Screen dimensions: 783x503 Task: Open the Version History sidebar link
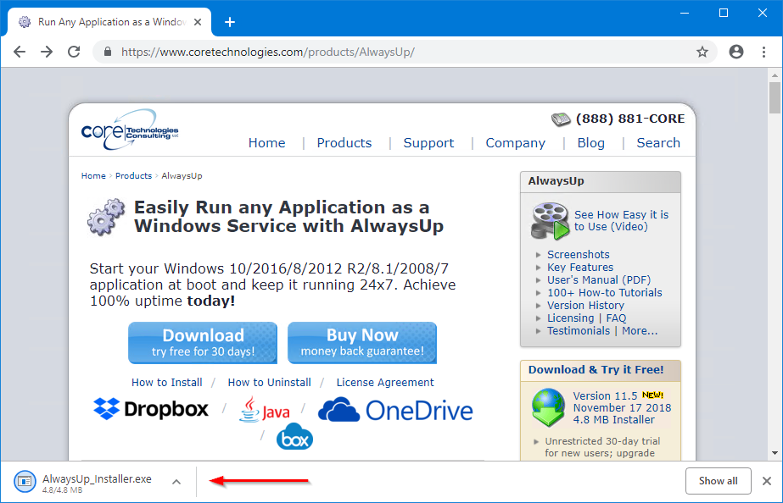click(x=585, y=306)
